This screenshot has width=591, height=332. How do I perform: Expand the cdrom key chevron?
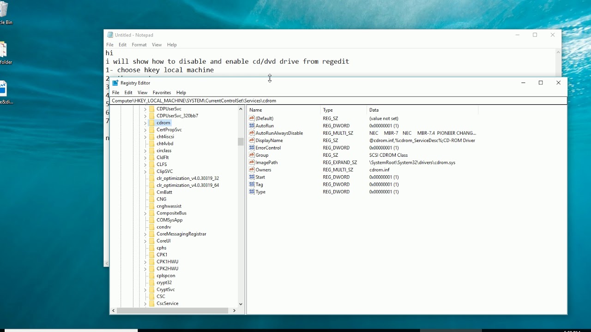pyautogui.click(x=145, y=123)
